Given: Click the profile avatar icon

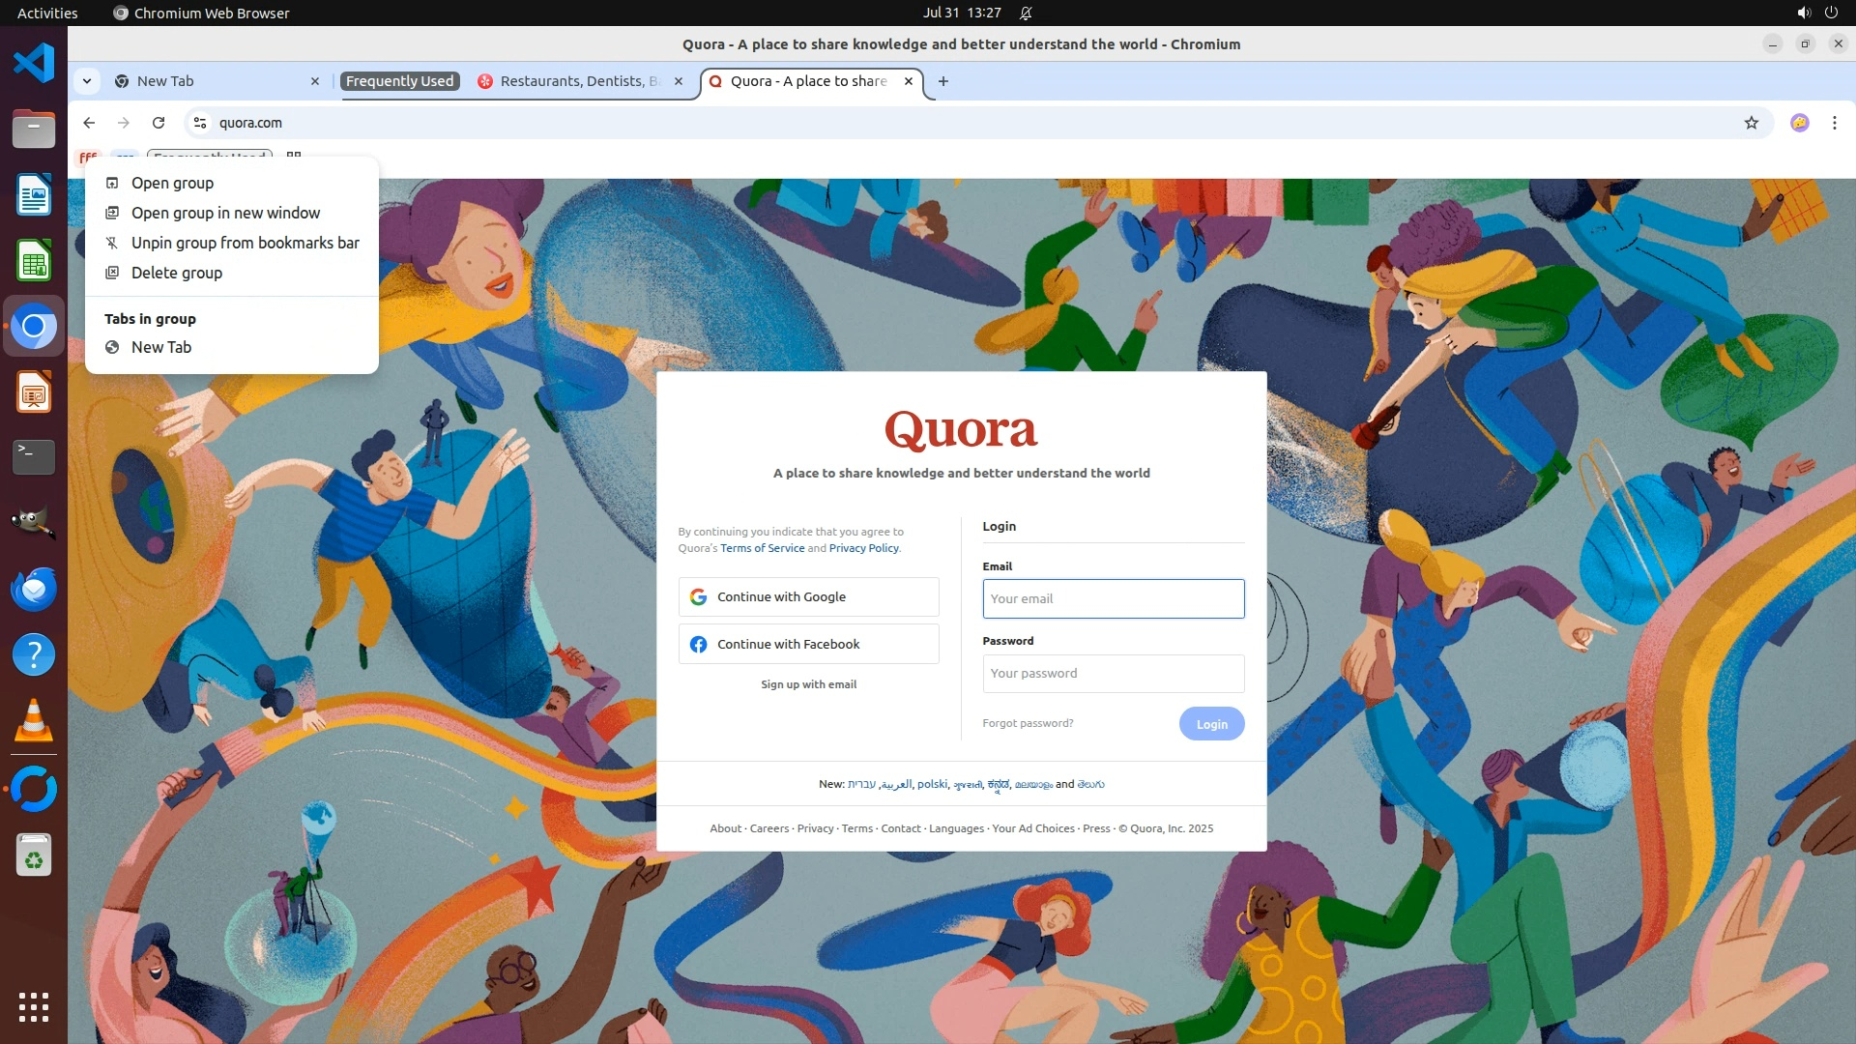Looking at the screenshot, I should pyautogui.click(x=1799, y=123).
